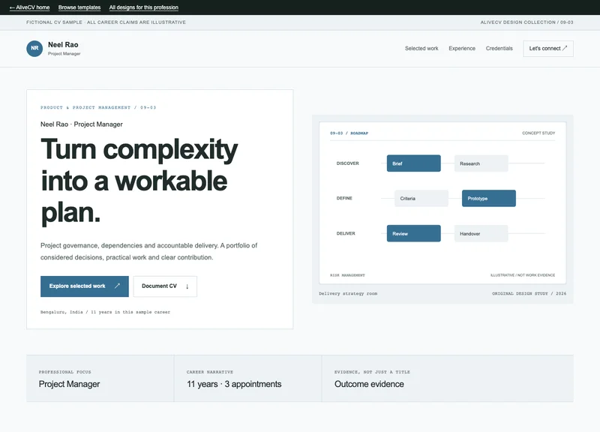Click Delivery strategy room caption
This screenshot has height=432, width=600.
[348, 293]
